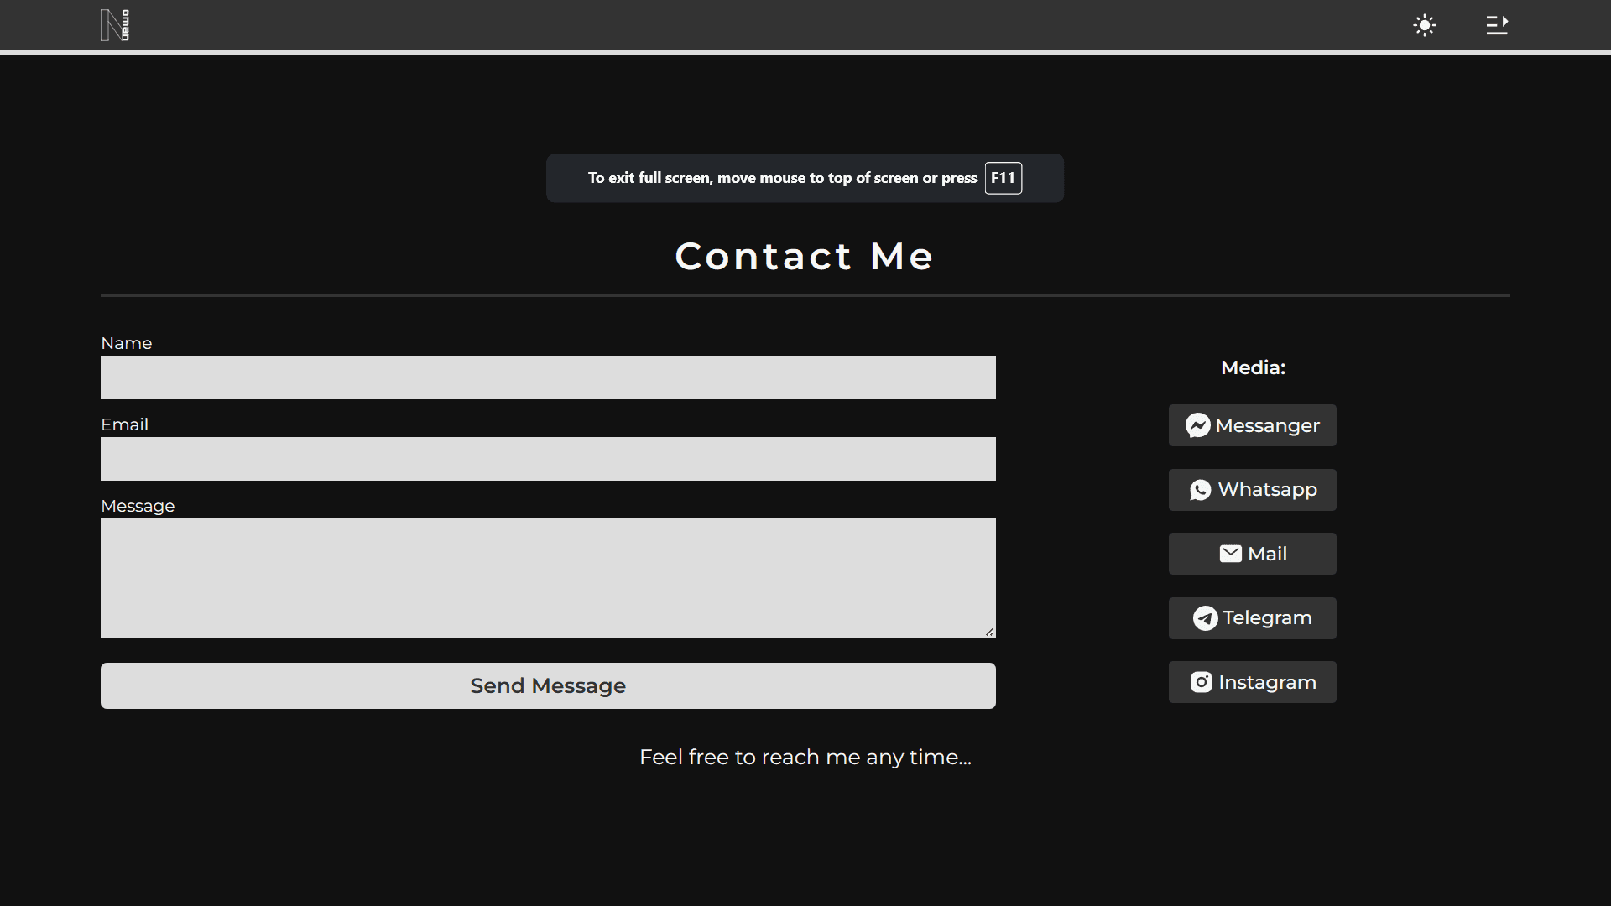Click the light/dark mode toggle icon
Image resolution: width=1611 pixels, height=906 pixels.
[x=1424, y=24]
